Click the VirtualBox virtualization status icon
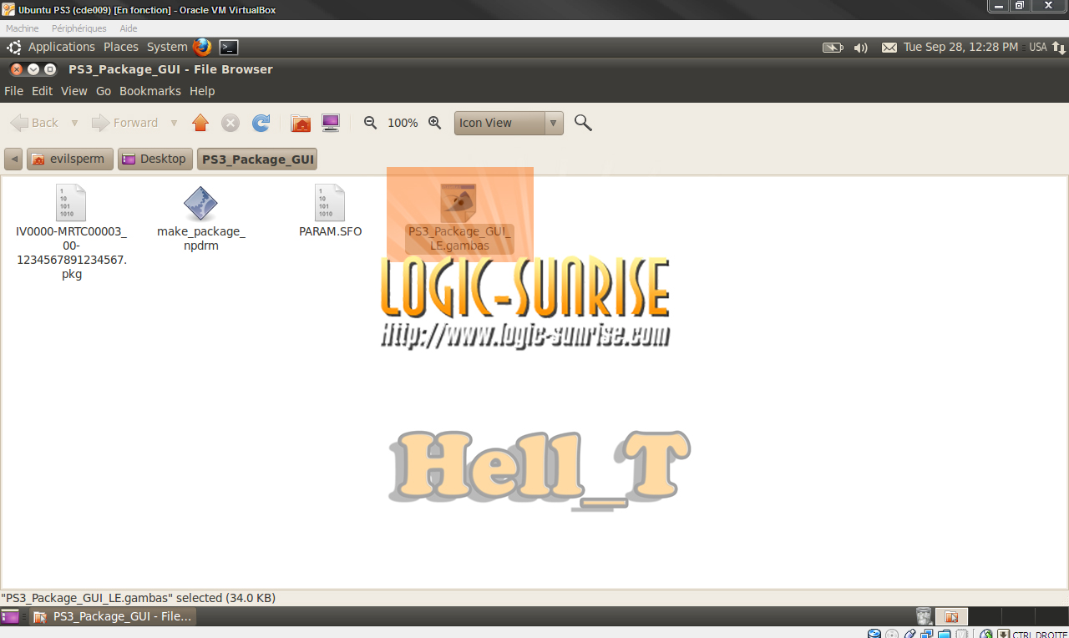The width and height of the screenshot is (1069, 638). [962, 633]
